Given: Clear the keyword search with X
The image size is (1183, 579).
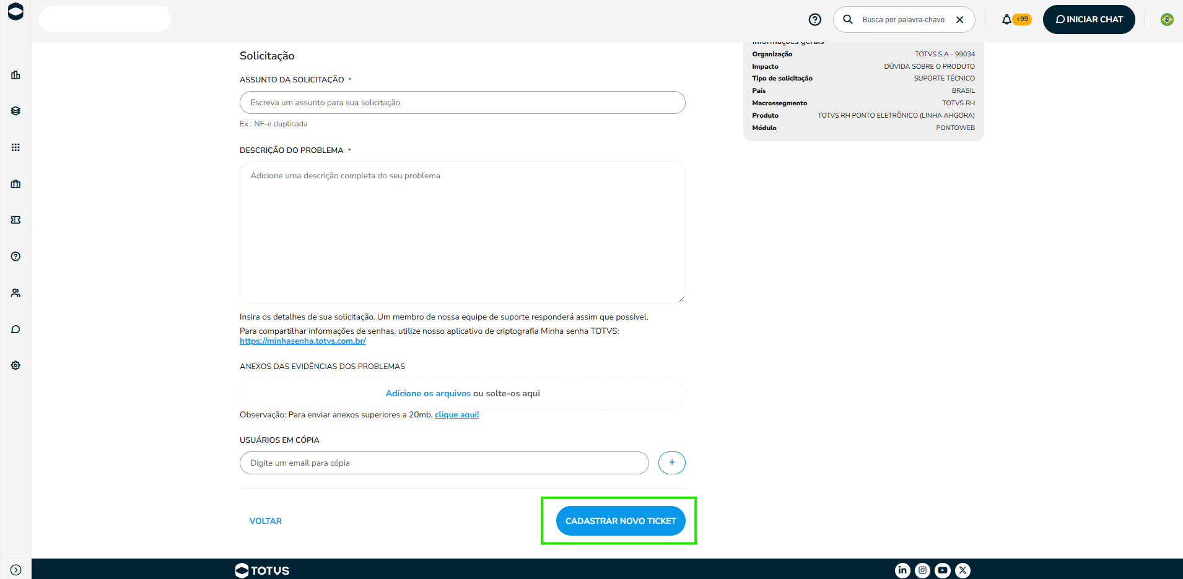Looking at the screenshot, I should click(x=959, y=20).
